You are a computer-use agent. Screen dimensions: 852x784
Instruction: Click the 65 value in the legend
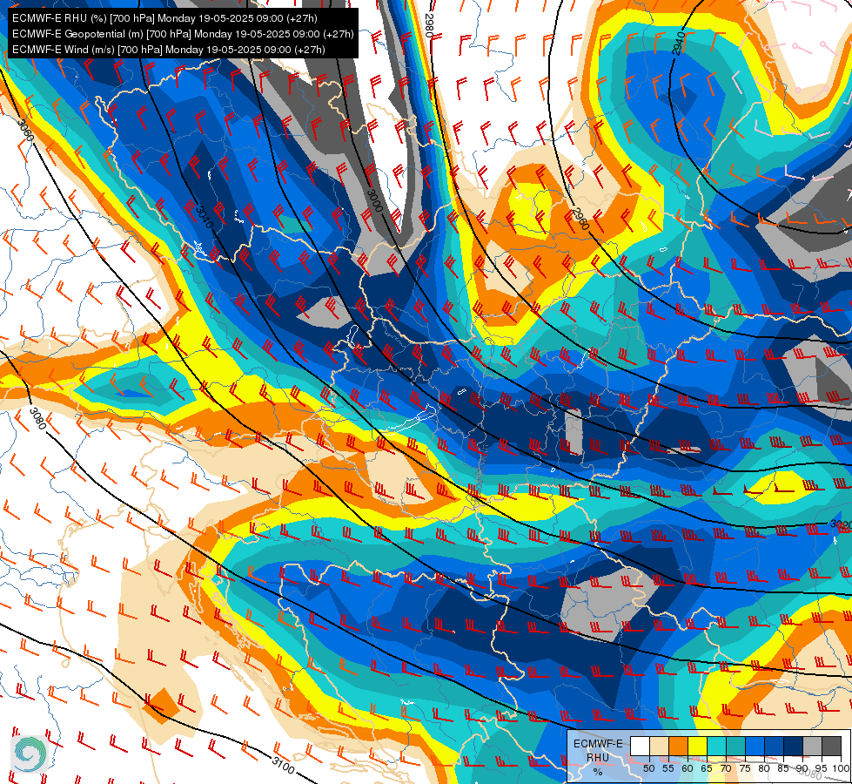tap(707, 769)
